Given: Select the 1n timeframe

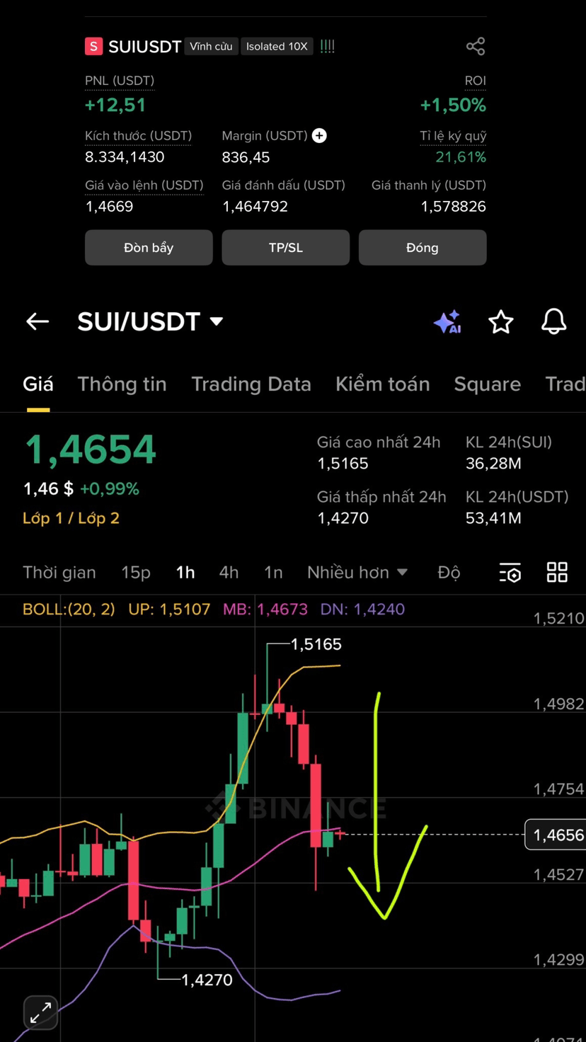Looking at the screenshot, I should coord(273,572).
